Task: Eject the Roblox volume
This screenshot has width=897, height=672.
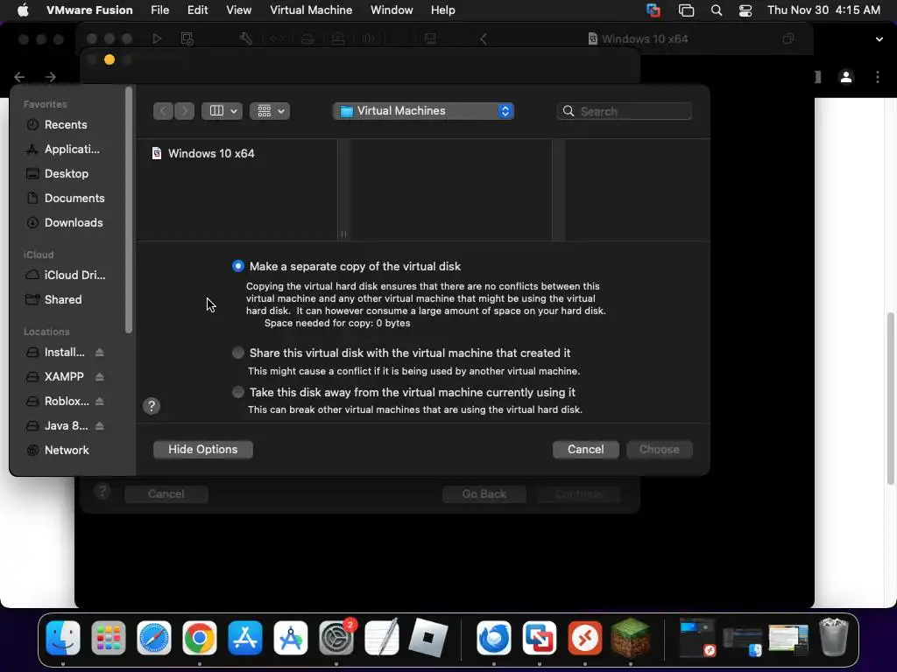Action: 100,401
